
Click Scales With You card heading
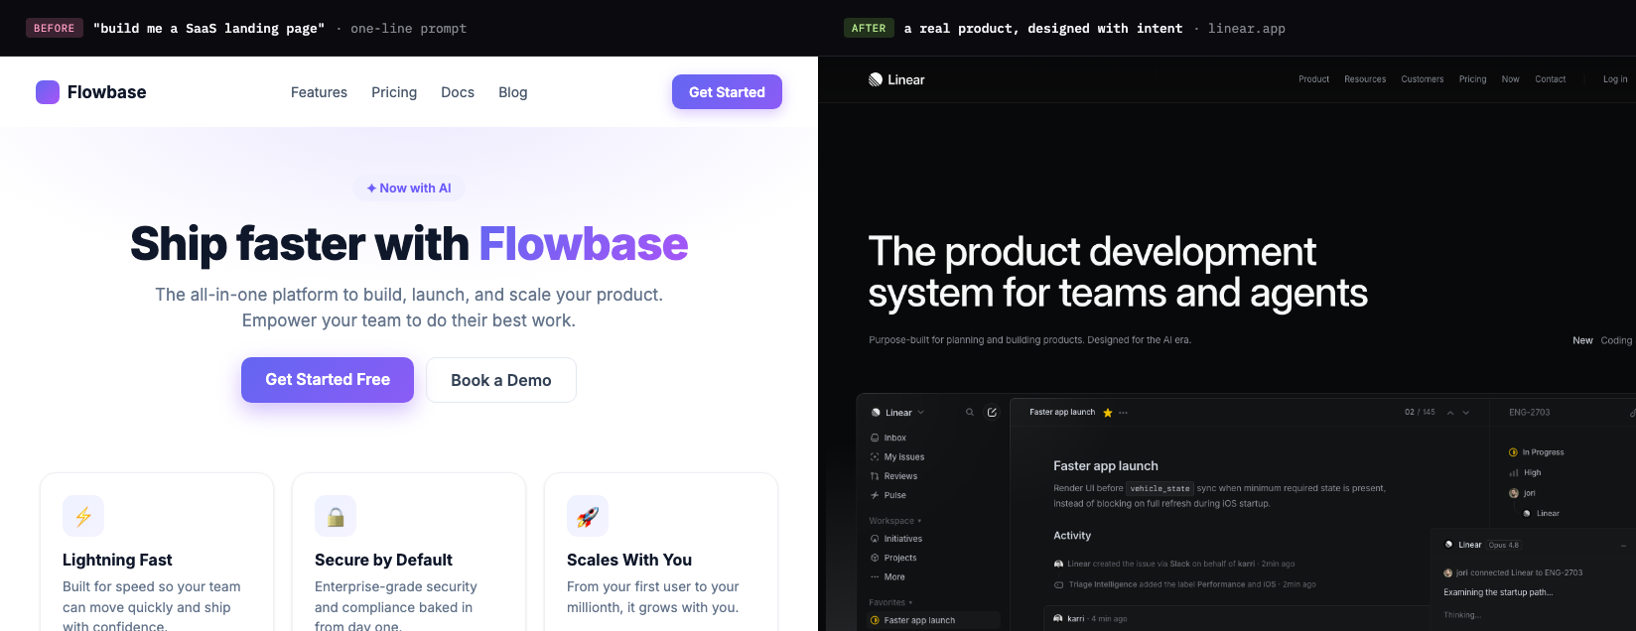[629, 561]
